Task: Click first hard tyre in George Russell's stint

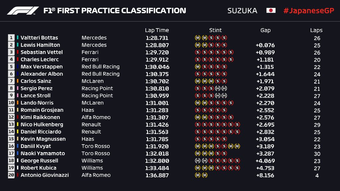Action: tap(197, 161)
